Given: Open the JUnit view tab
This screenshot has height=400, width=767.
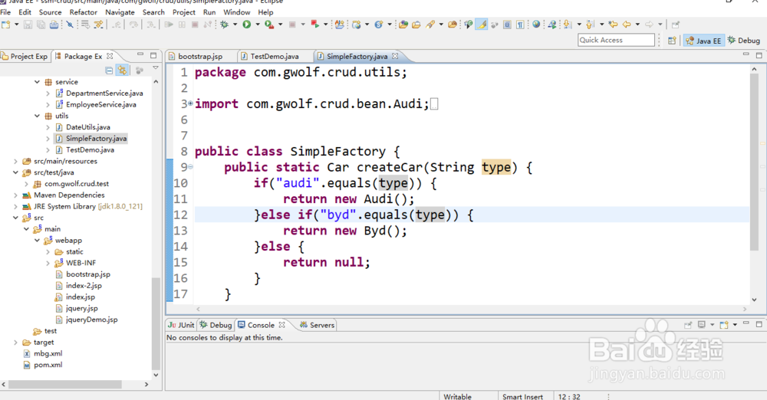Looking at the screenshot, I should [x=182, y=325].
